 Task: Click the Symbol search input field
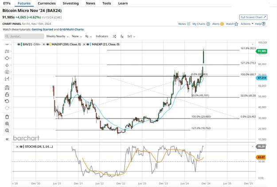[24, 36]
